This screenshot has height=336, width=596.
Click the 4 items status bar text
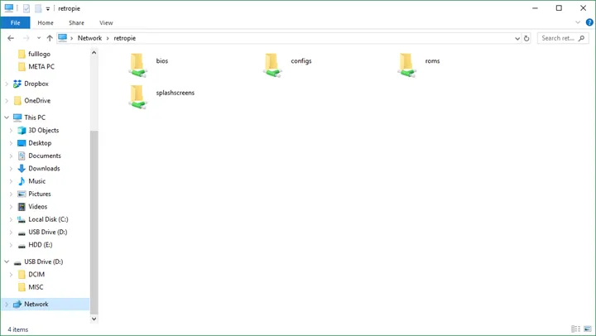[x=18, y=329]
